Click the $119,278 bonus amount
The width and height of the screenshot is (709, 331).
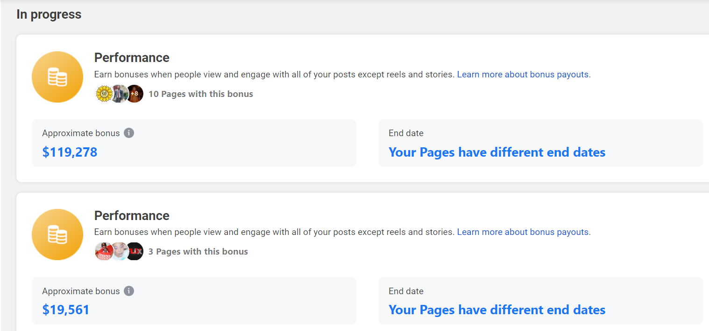click(70, 152)
